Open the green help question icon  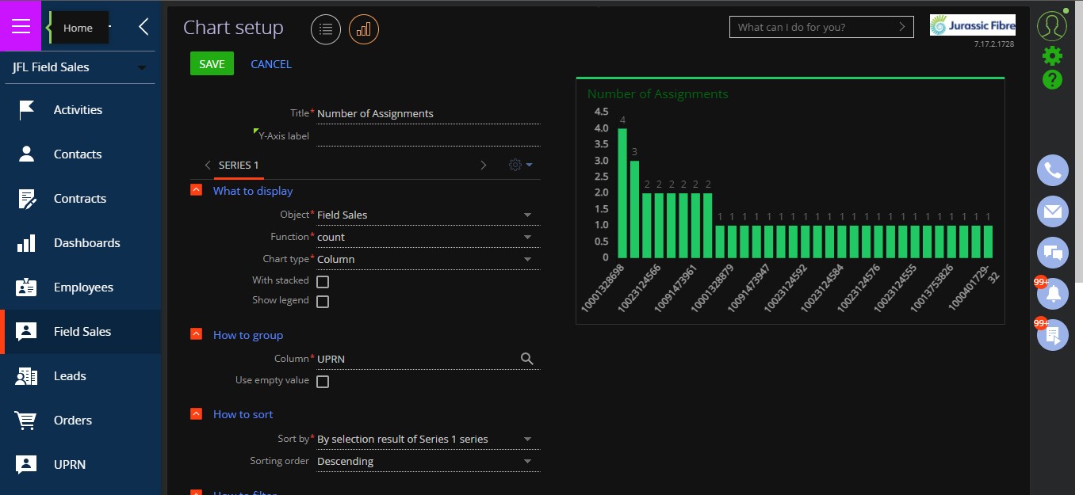click(1052, 79)
